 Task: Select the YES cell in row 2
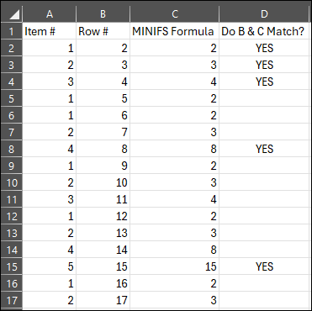pos(264,48)
